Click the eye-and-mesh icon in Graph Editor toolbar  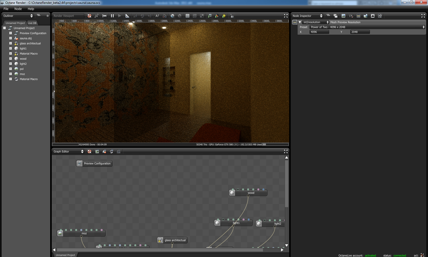click(104, 151)
